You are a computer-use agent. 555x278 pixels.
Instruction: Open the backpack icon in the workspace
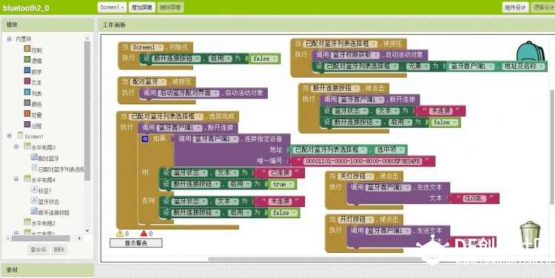click(531, 51)
